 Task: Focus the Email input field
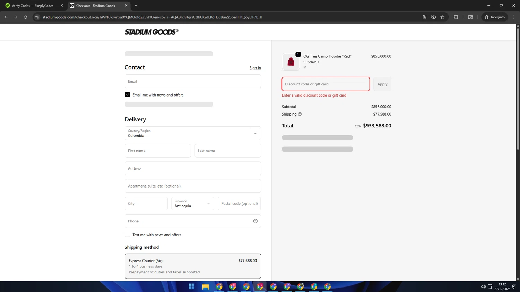click(x=193, y=81)
